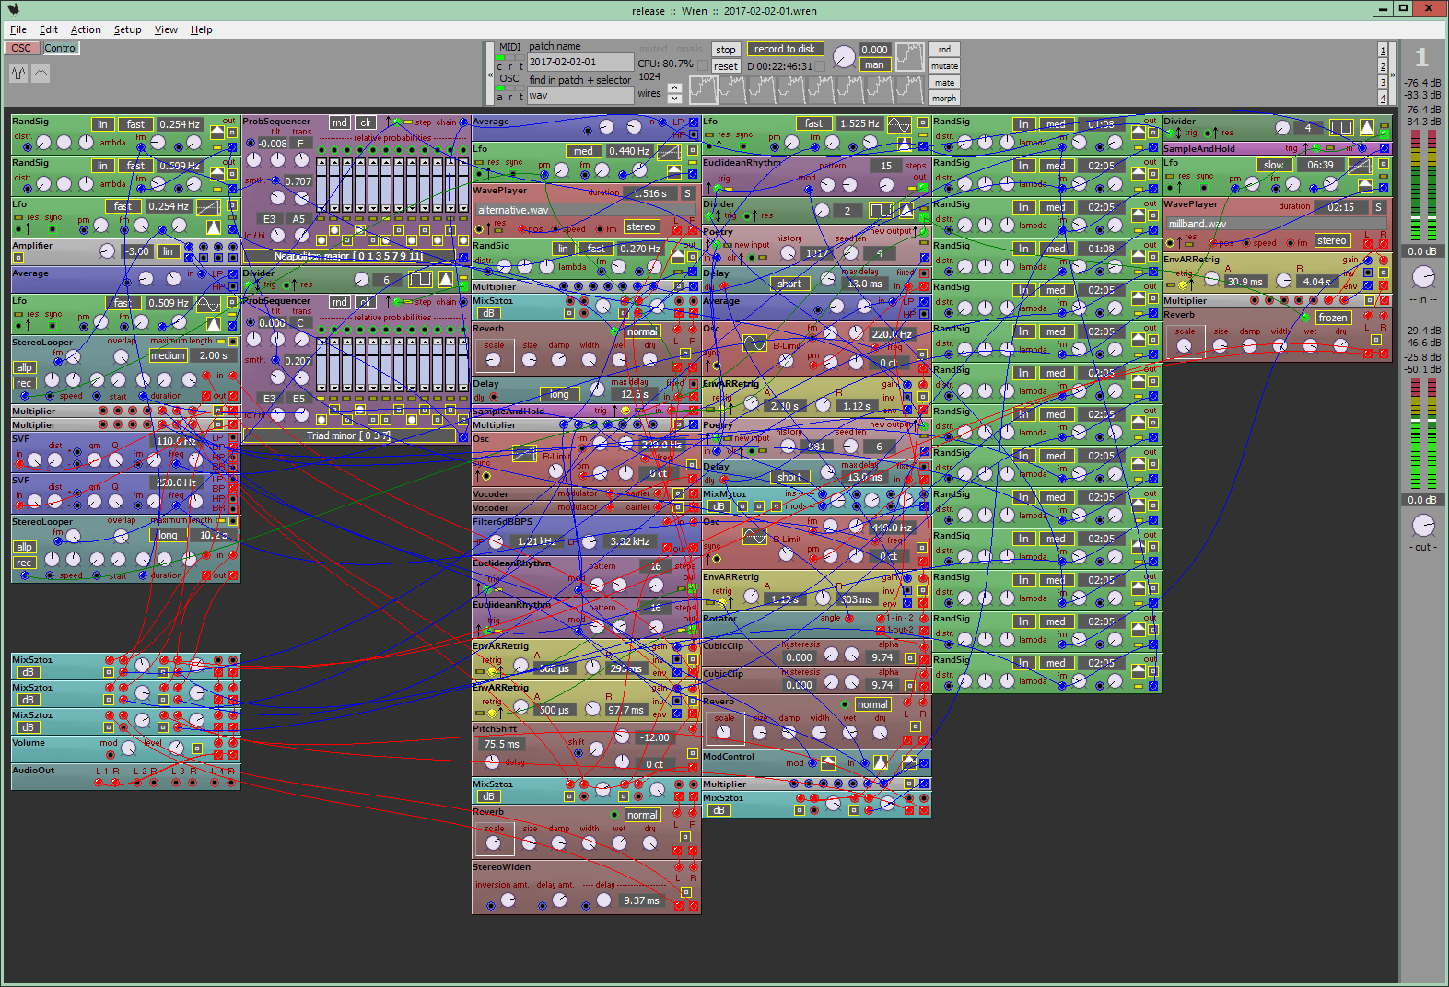The width and height of the screenshot is (1449, 987).
Task: Open the View menu
Action: 166,29
